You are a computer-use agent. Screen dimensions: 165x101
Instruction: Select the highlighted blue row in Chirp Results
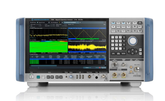67,59
